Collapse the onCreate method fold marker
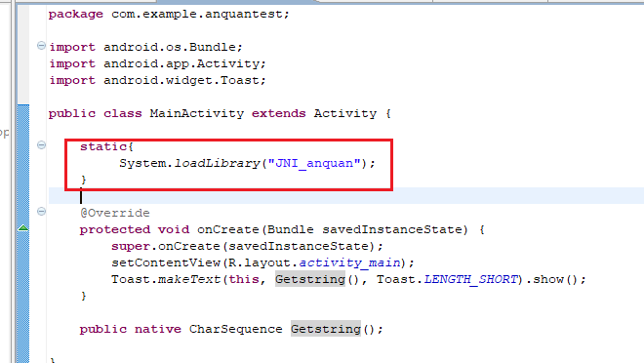Viewport: 644px width, 363px height. pos(41,212)
